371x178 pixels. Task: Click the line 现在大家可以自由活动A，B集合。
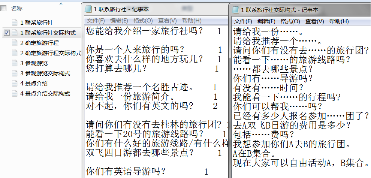click(x=301, y=163)
